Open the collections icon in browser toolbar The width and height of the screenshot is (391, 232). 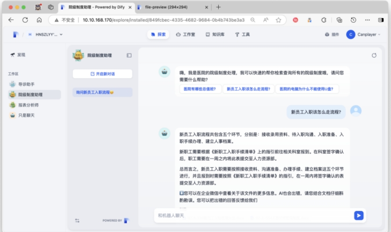pyautogui.click(x=340, y=20)
